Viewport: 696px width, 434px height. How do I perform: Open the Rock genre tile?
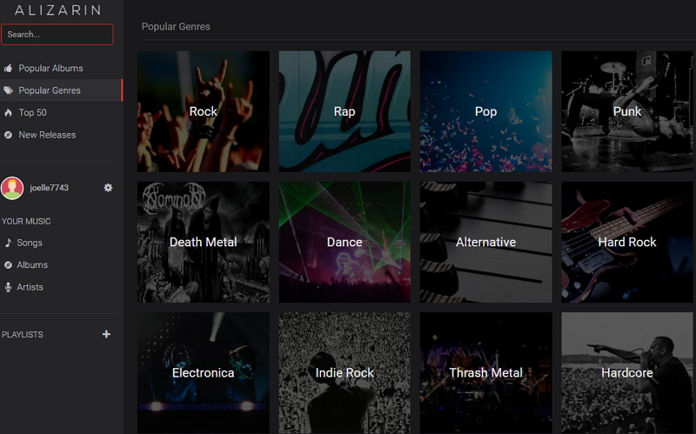[x=204, y=111]
